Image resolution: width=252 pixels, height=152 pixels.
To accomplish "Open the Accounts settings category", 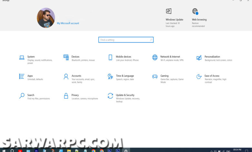I will coord(79,79).
